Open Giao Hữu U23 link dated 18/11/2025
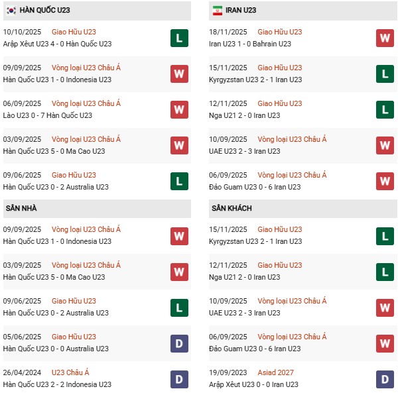 (x=279, y=32)
